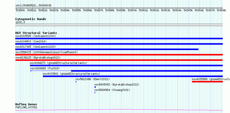This screenshot has height=113, width=230.
Task: Open the nsv4033543 (gnomADStructuralVariants) label
Action: [71, 74]
